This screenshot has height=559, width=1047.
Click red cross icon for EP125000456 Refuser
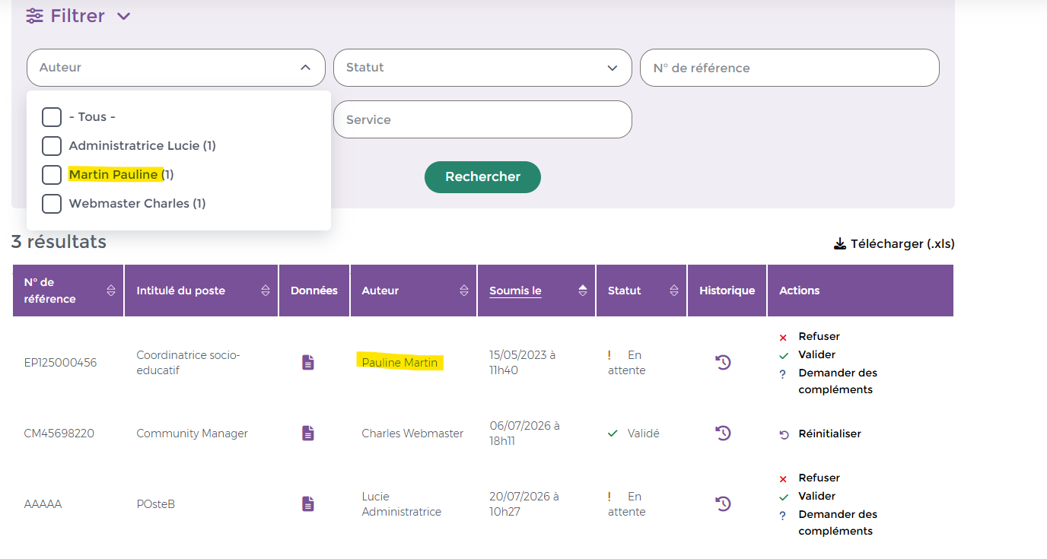tap(783, 337)
